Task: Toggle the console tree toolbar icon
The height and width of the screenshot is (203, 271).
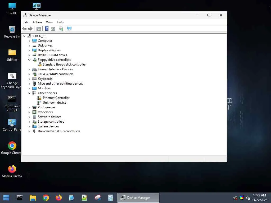Action: click(39, 29)
